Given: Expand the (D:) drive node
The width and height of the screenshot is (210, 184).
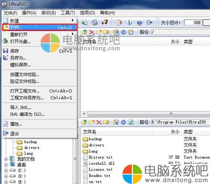Looking at the screenshot, I should pyautogui.click(x=6, y=176).
